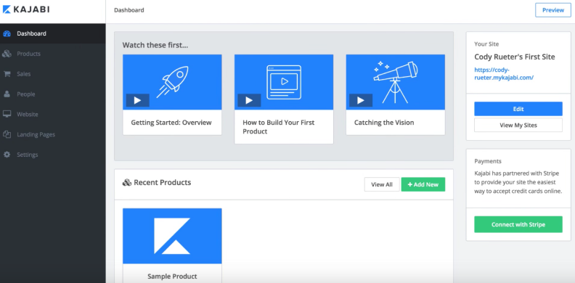This screenshot has width=575, height=283.
Task: Click the Products cubes icon in sidebar
Action: pos(7,54)
